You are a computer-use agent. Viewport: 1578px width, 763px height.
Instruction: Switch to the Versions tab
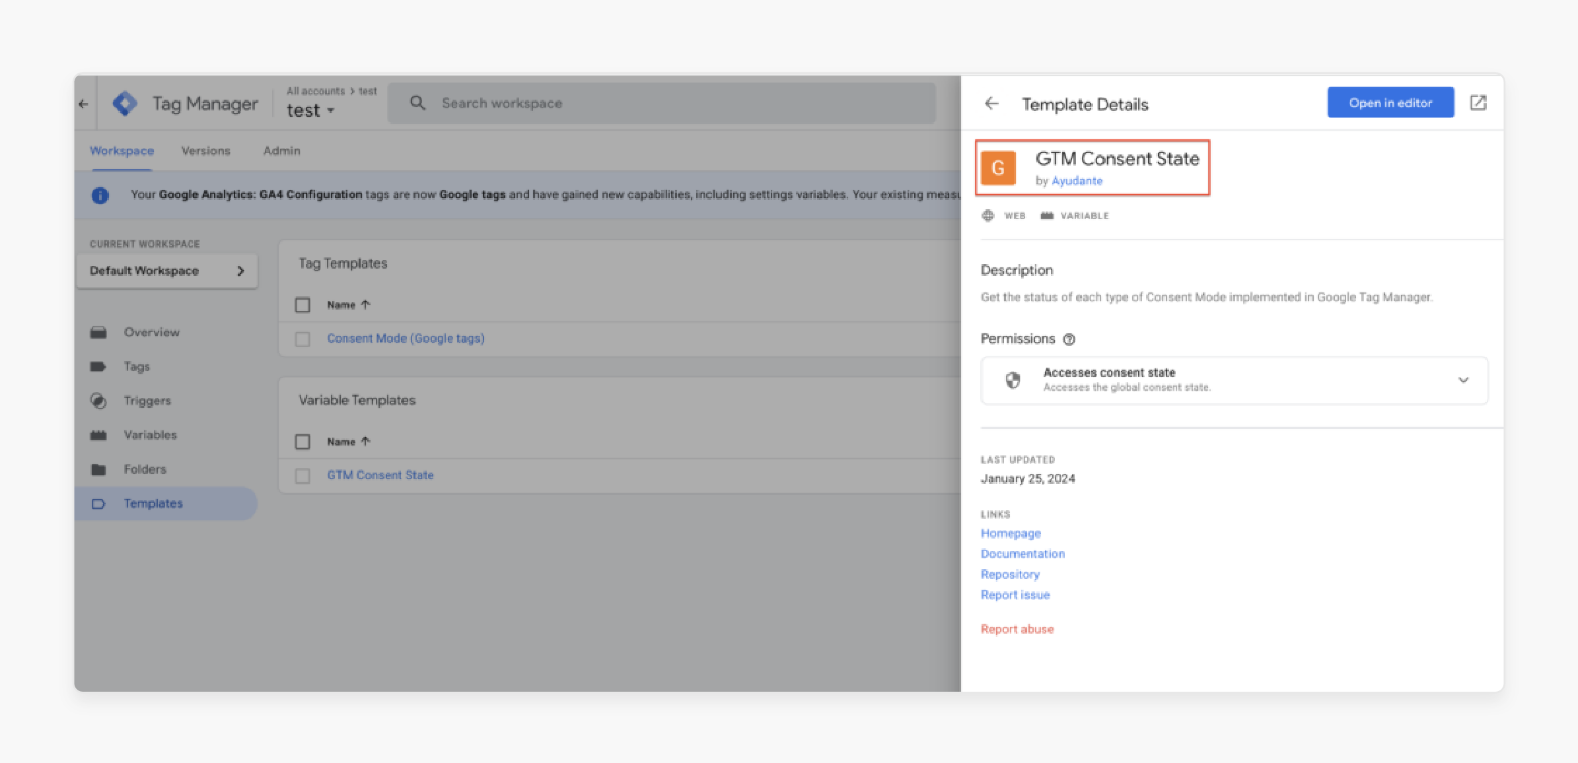tap(205, 151)
